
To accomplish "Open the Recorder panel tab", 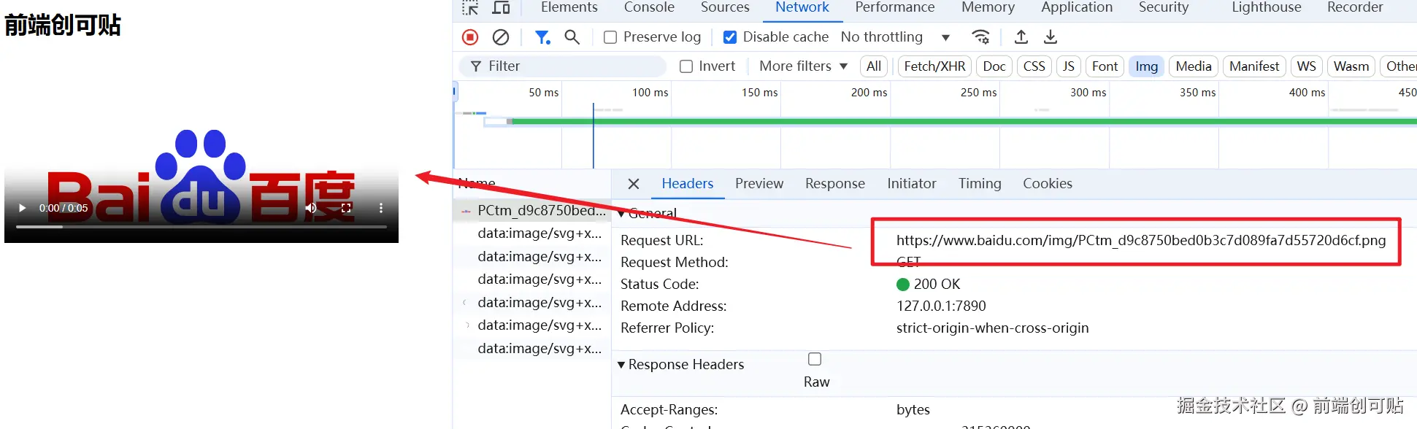I will pos(1355,7).
